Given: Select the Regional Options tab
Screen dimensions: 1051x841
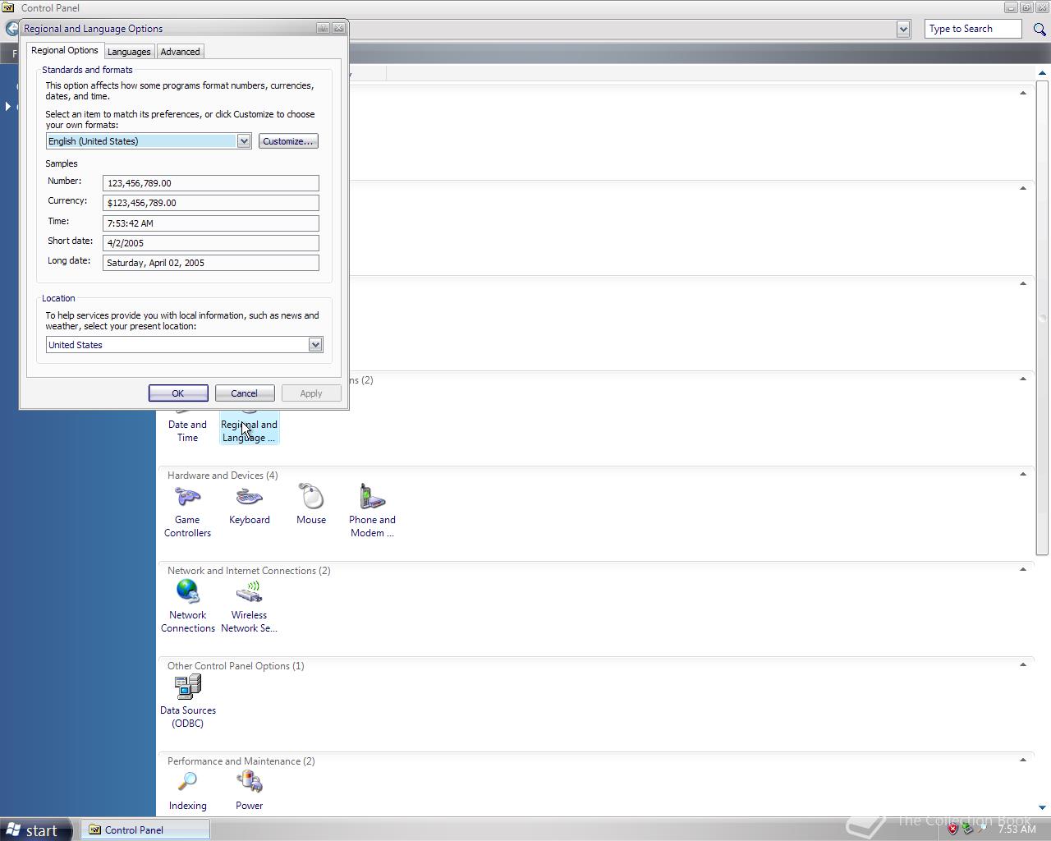Looking at the screenshot, I should click(65, 50).
